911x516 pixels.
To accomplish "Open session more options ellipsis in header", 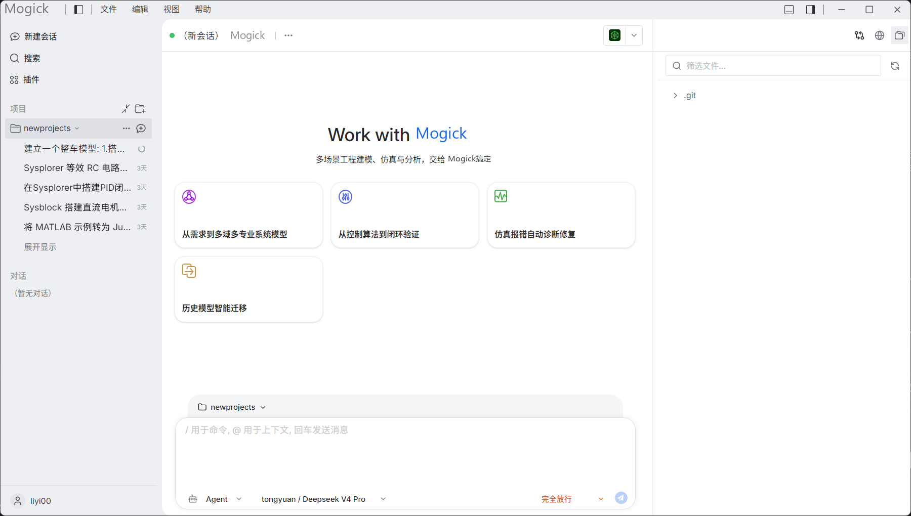I will [288, 35].
